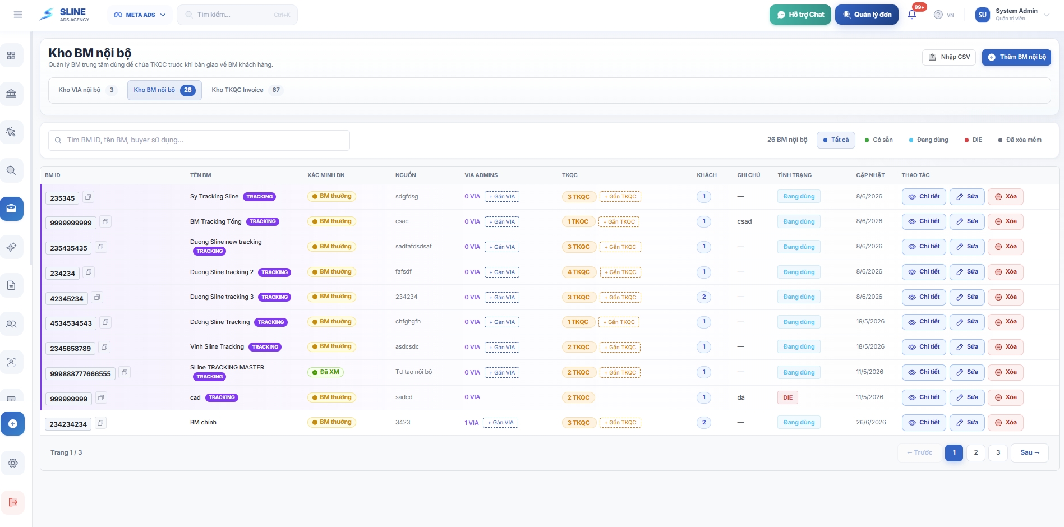
Task: Click the hamburger menu icon
Action: tap(18, 15)
